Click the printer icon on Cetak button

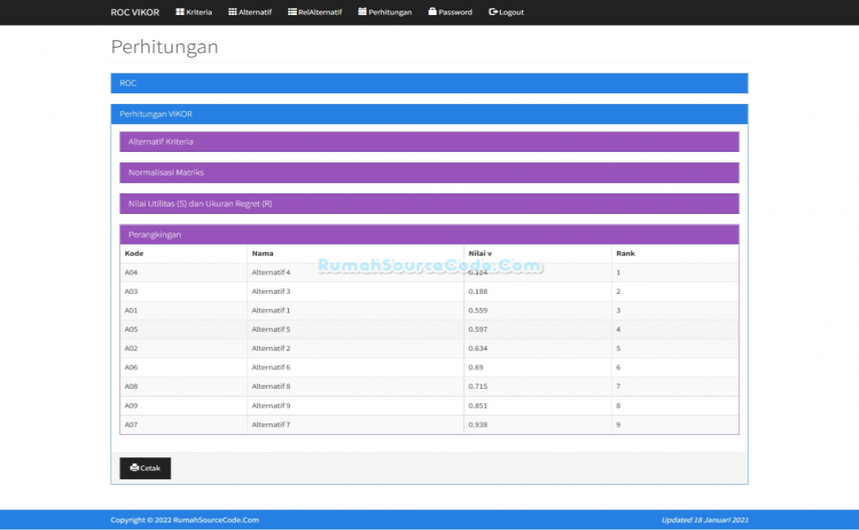click(134, 468)
